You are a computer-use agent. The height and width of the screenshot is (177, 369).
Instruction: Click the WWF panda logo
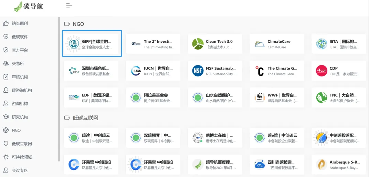(x=260, y=97)
